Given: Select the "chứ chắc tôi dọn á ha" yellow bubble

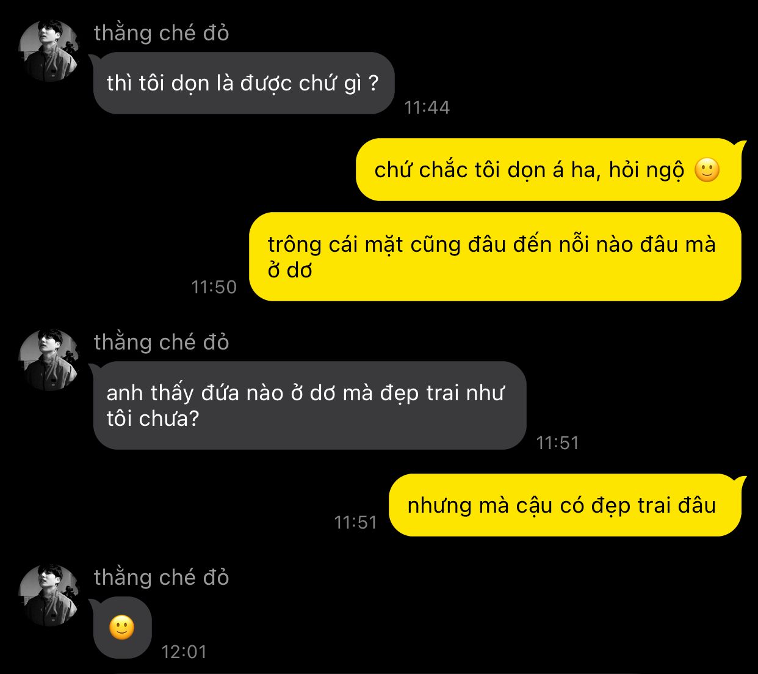Looking at the screenshot, I should click(x=549, y=170).
